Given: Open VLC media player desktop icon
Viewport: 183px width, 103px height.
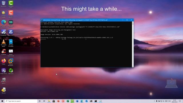Looking at the screenshot, I should pos(3,43).
